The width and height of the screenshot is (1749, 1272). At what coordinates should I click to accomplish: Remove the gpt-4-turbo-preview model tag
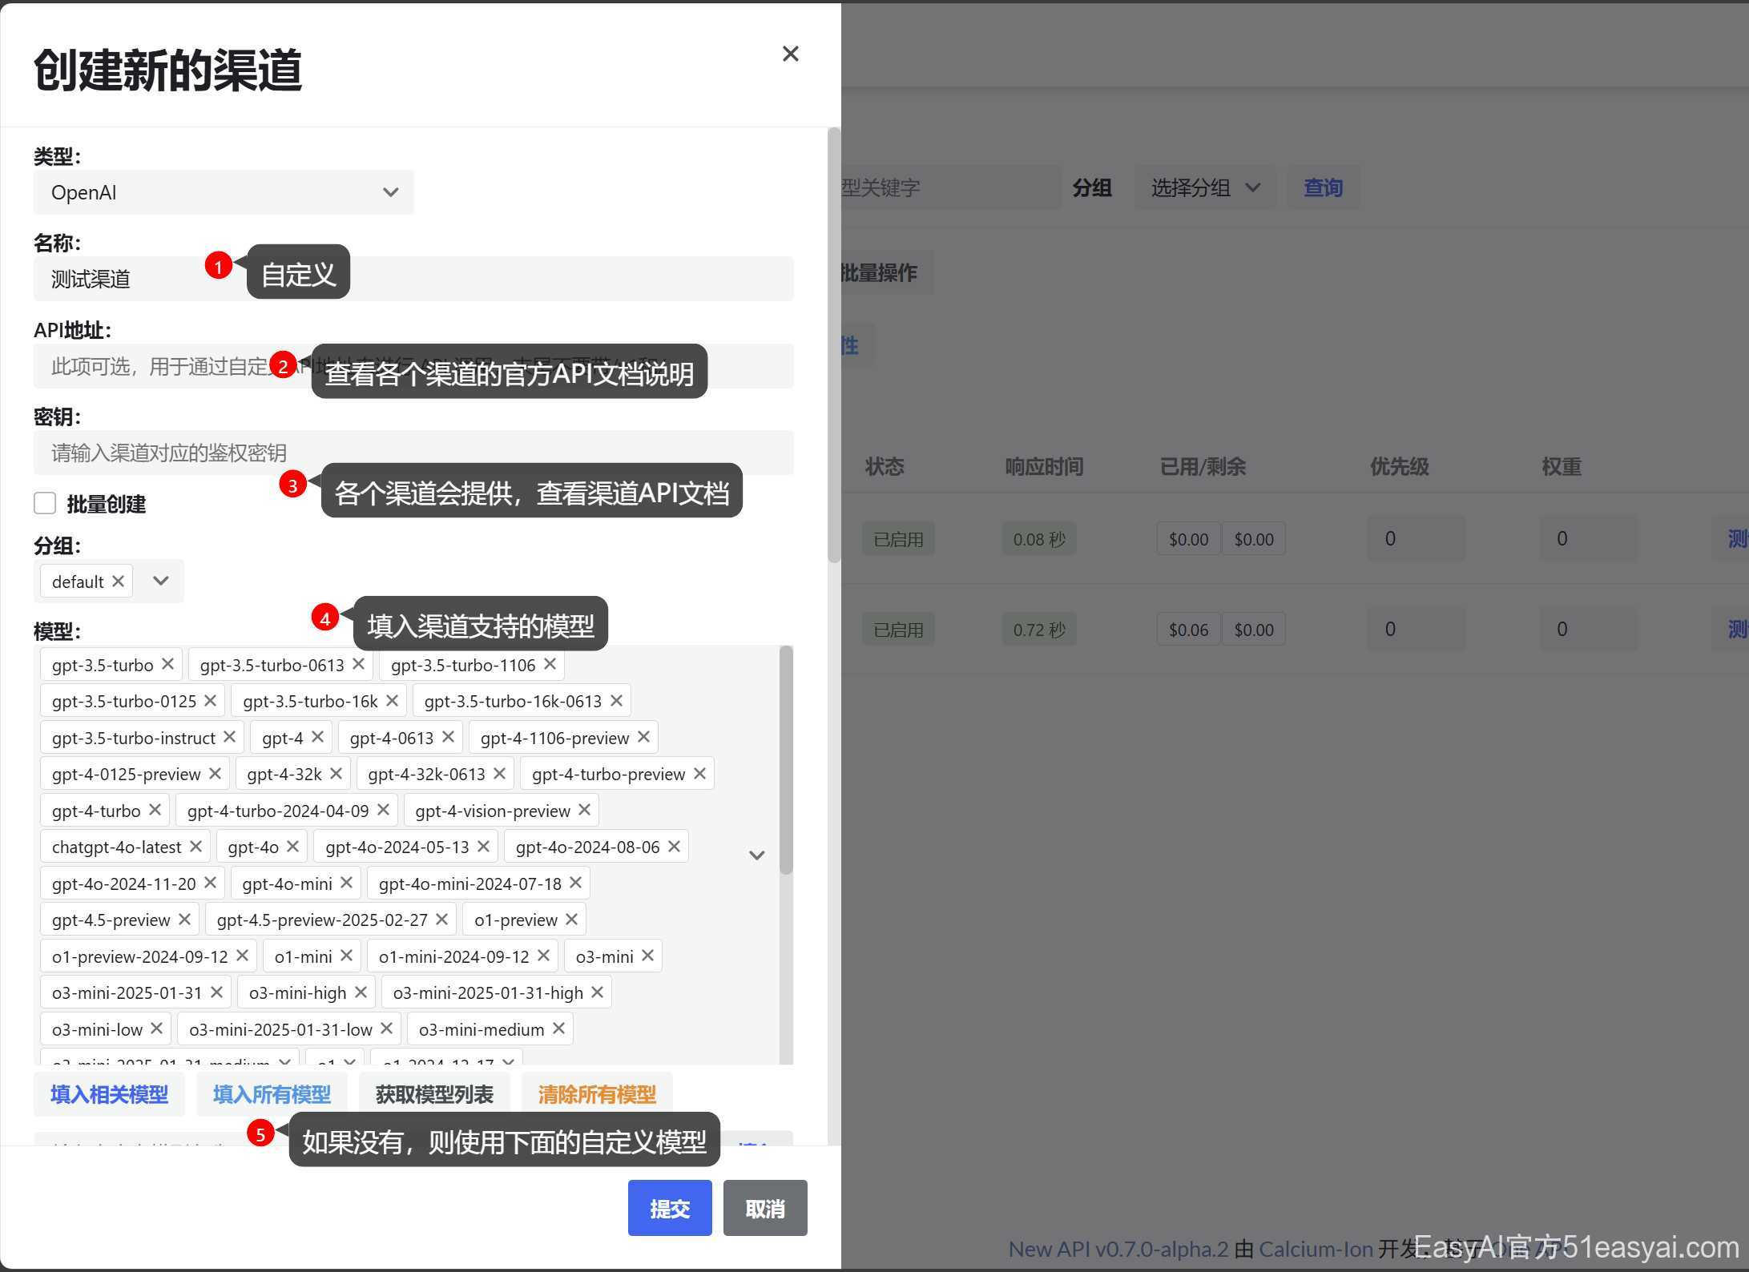(x=699, y=774)
